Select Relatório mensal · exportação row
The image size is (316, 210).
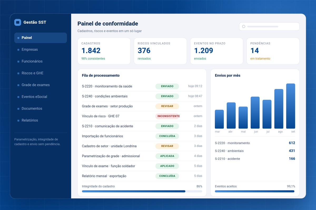point(142,176)
